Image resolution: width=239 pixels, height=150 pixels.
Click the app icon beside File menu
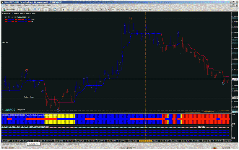click(3, 5)
